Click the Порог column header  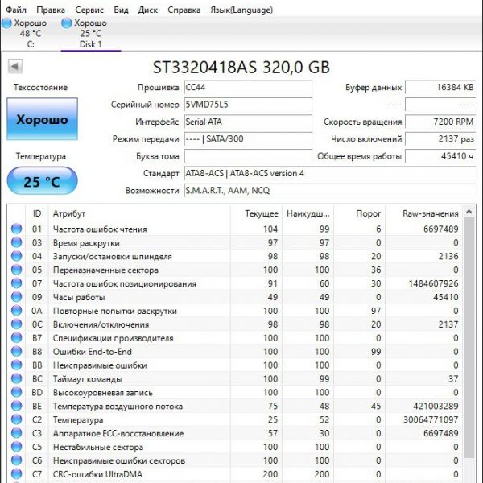click(360, 213)
